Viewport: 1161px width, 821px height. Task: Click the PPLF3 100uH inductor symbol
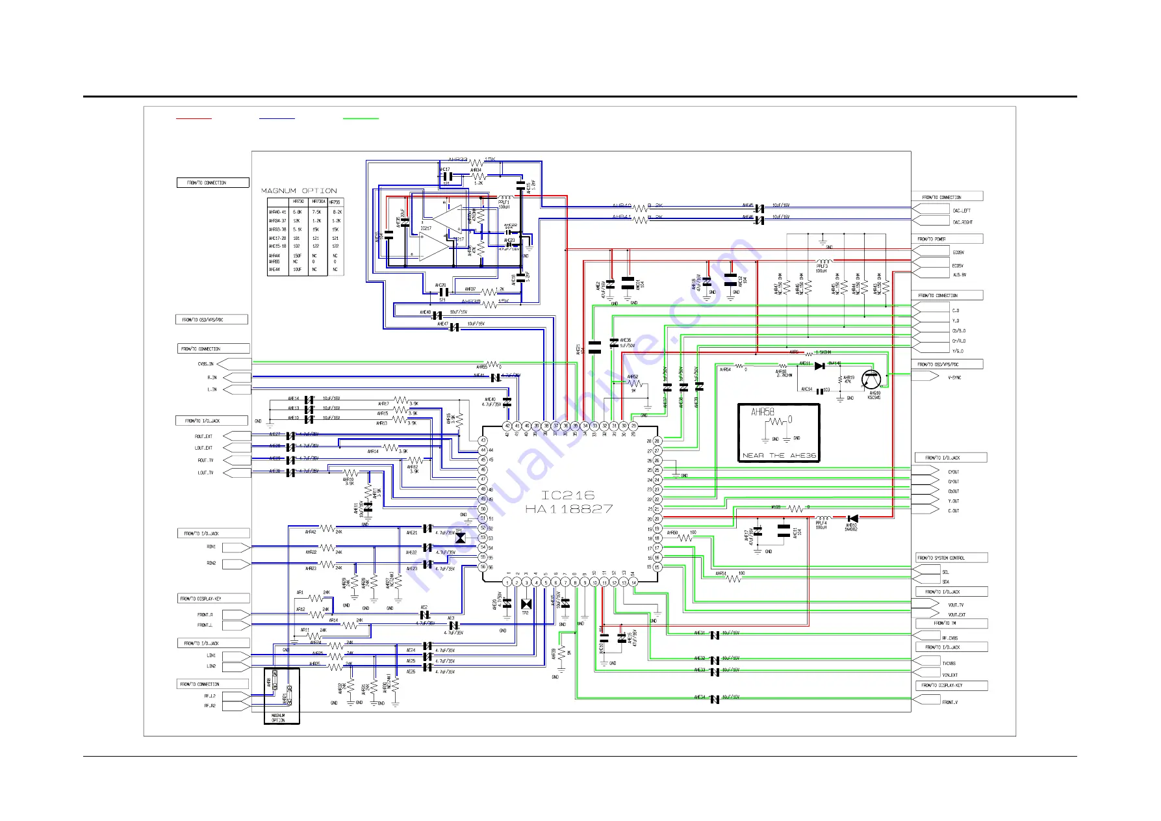[824, 261]
